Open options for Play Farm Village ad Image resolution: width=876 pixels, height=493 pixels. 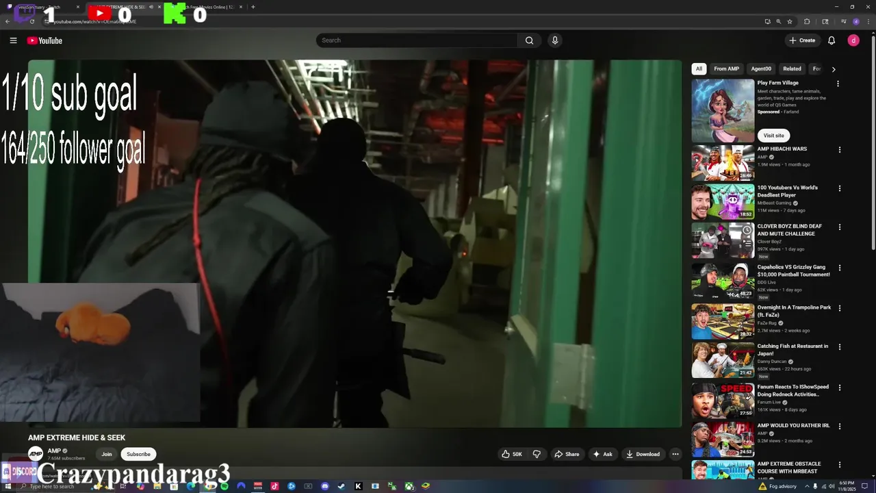pyautogui.click(x=838, y=84)
